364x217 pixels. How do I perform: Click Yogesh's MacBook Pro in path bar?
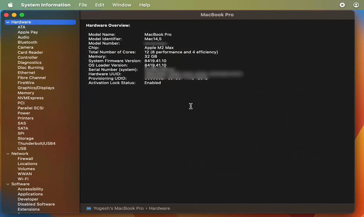[x=118, y=208]
